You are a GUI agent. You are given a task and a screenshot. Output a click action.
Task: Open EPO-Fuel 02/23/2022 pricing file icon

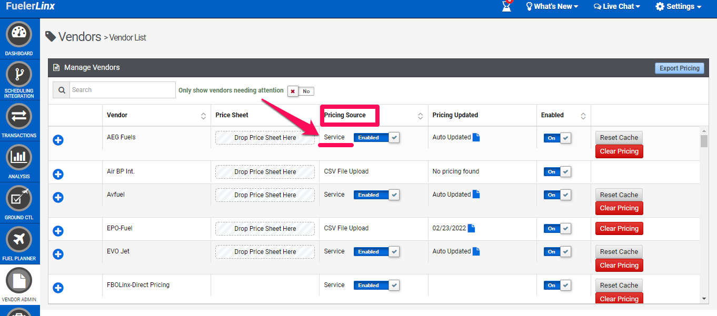click(472, 228)
